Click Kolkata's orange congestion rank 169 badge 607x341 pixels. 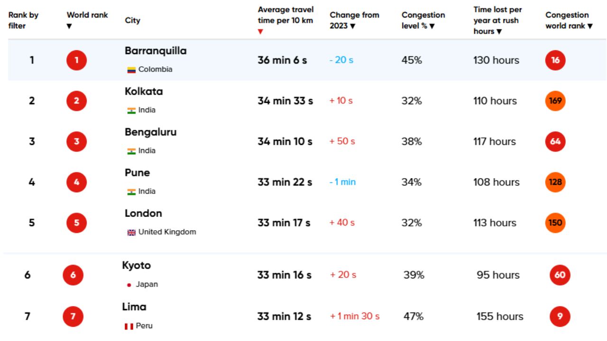point(555,101)
